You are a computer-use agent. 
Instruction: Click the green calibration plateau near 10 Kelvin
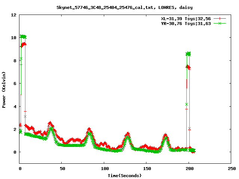[x=23, y=37]
